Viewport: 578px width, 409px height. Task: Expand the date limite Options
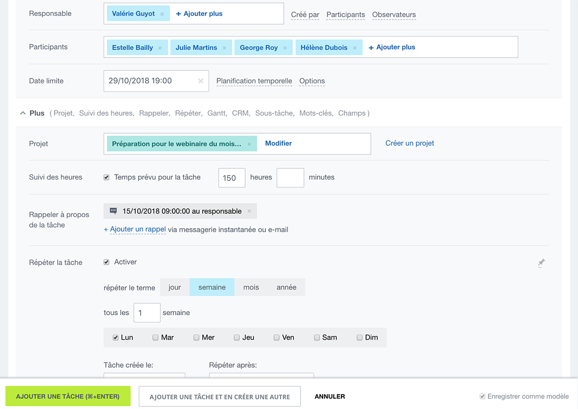tap(312, 81)
